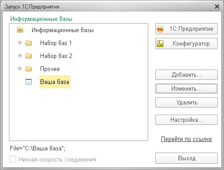Click the Удалить button
The image size is (224, 170).
pyautogui.click(x=187, y=102)
